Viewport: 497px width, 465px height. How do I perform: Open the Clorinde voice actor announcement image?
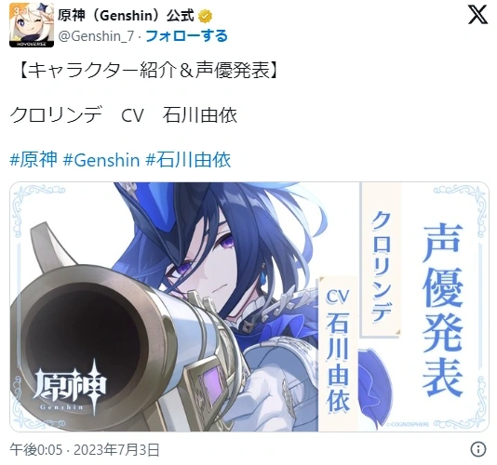[x=249, y=307]
